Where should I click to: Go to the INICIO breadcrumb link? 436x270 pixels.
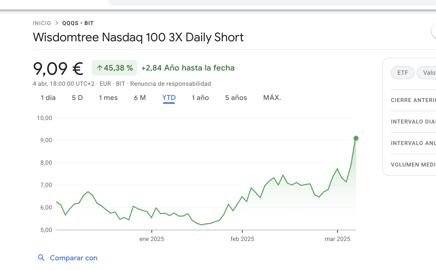tap(42, 23)
